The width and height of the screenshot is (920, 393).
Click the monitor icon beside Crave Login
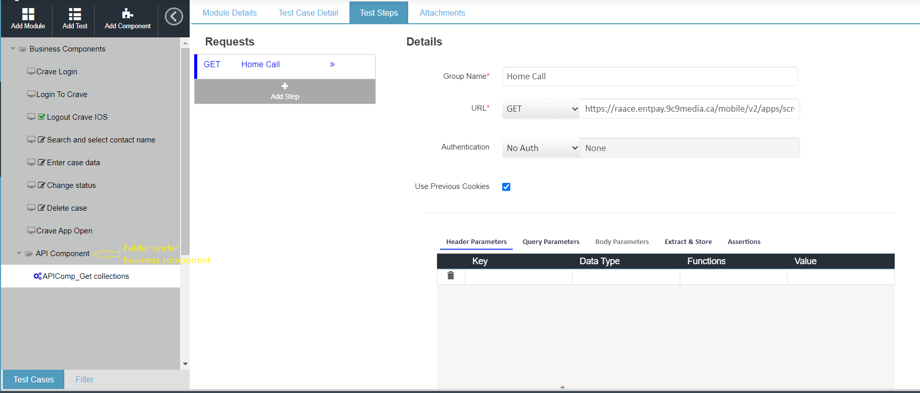click(31, 71)
